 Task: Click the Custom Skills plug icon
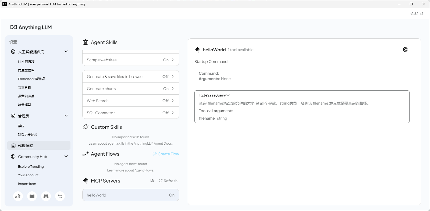(86, 127)
